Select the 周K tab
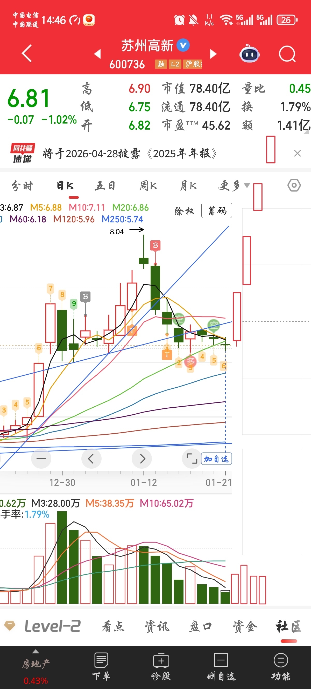Screen dimensions: 311x689 tap(148, 186)
